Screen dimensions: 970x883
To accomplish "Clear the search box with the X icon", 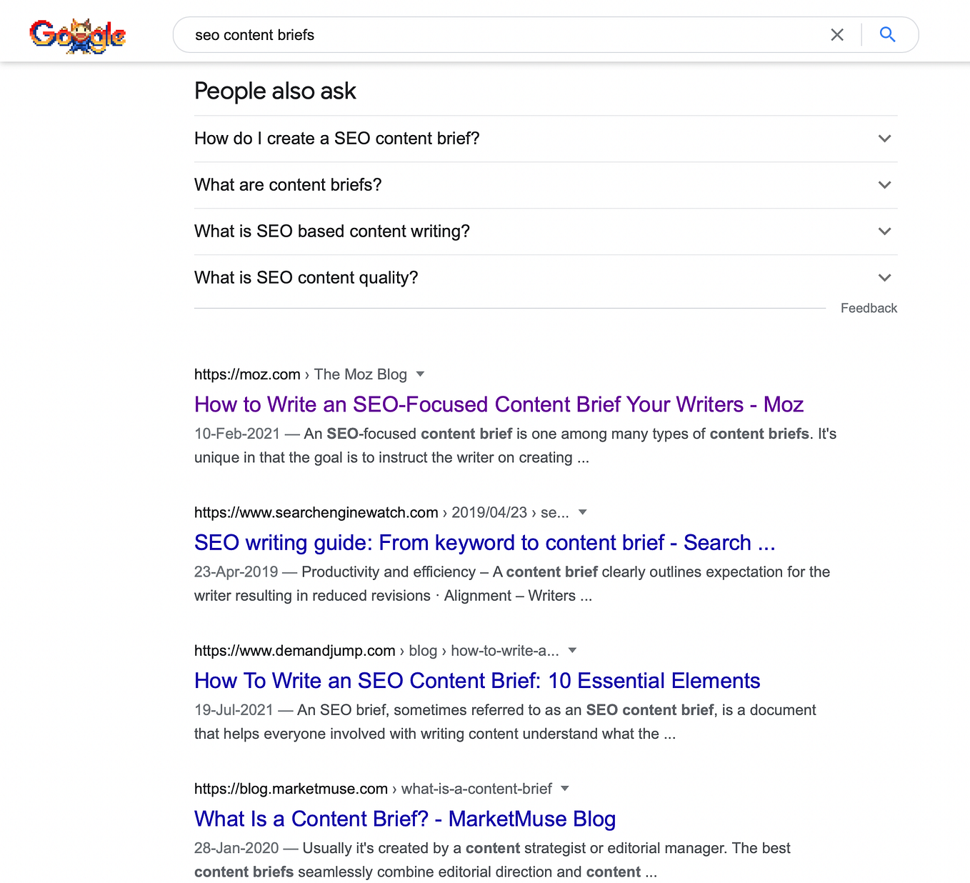I will click(x=837, y=34).
